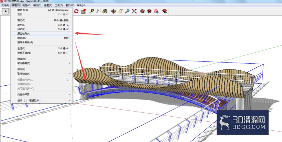Open the Extension Manager ruby icon
Viewport: 282px width, 142px height.
pos(164,11)
